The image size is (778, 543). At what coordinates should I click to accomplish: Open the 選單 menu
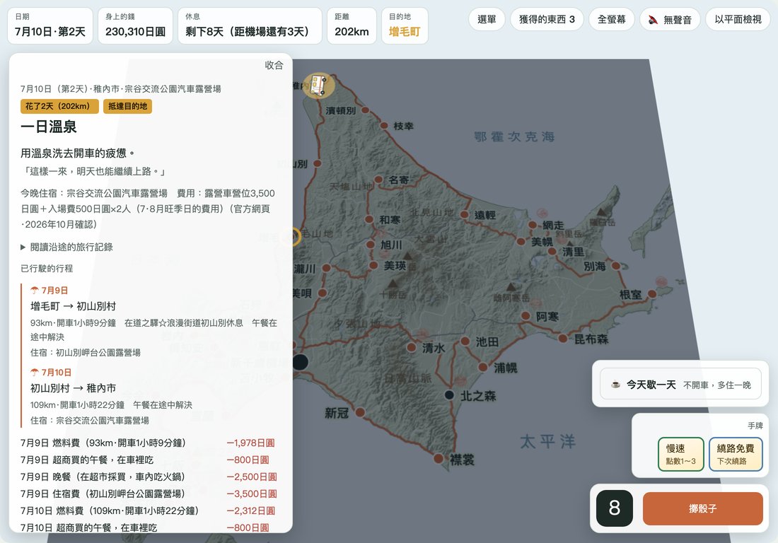487,20
